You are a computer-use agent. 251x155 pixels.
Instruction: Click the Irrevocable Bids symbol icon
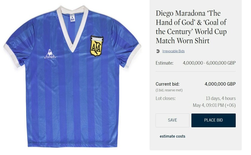pos(158,51)
